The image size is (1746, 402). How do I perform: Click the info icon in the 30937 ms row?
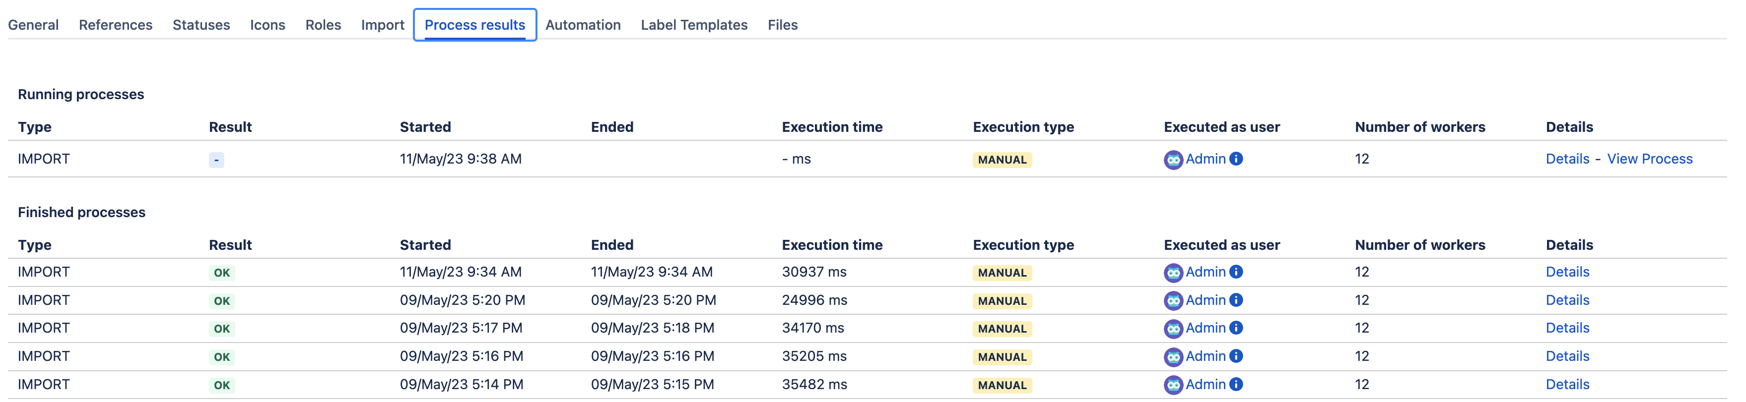[x=1236, y=272]
